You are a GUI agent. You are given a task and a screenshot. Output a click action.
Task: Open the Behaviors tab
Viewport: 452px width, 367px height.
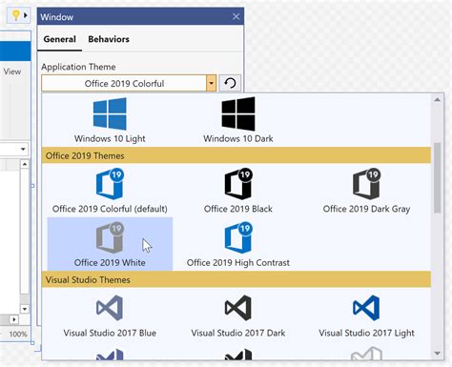coord(109,39)
